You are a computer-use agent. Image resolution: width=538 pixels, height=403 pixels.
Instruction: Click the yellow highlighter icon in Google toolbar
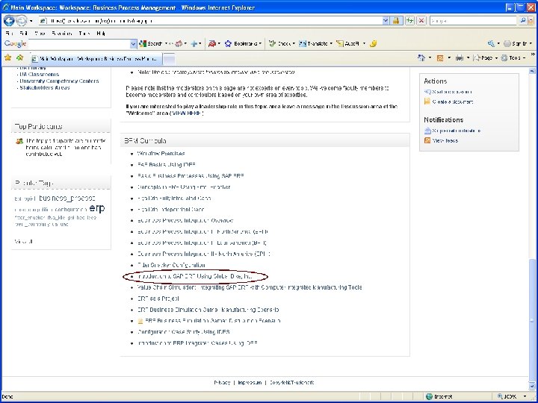(x=374, y=44)
